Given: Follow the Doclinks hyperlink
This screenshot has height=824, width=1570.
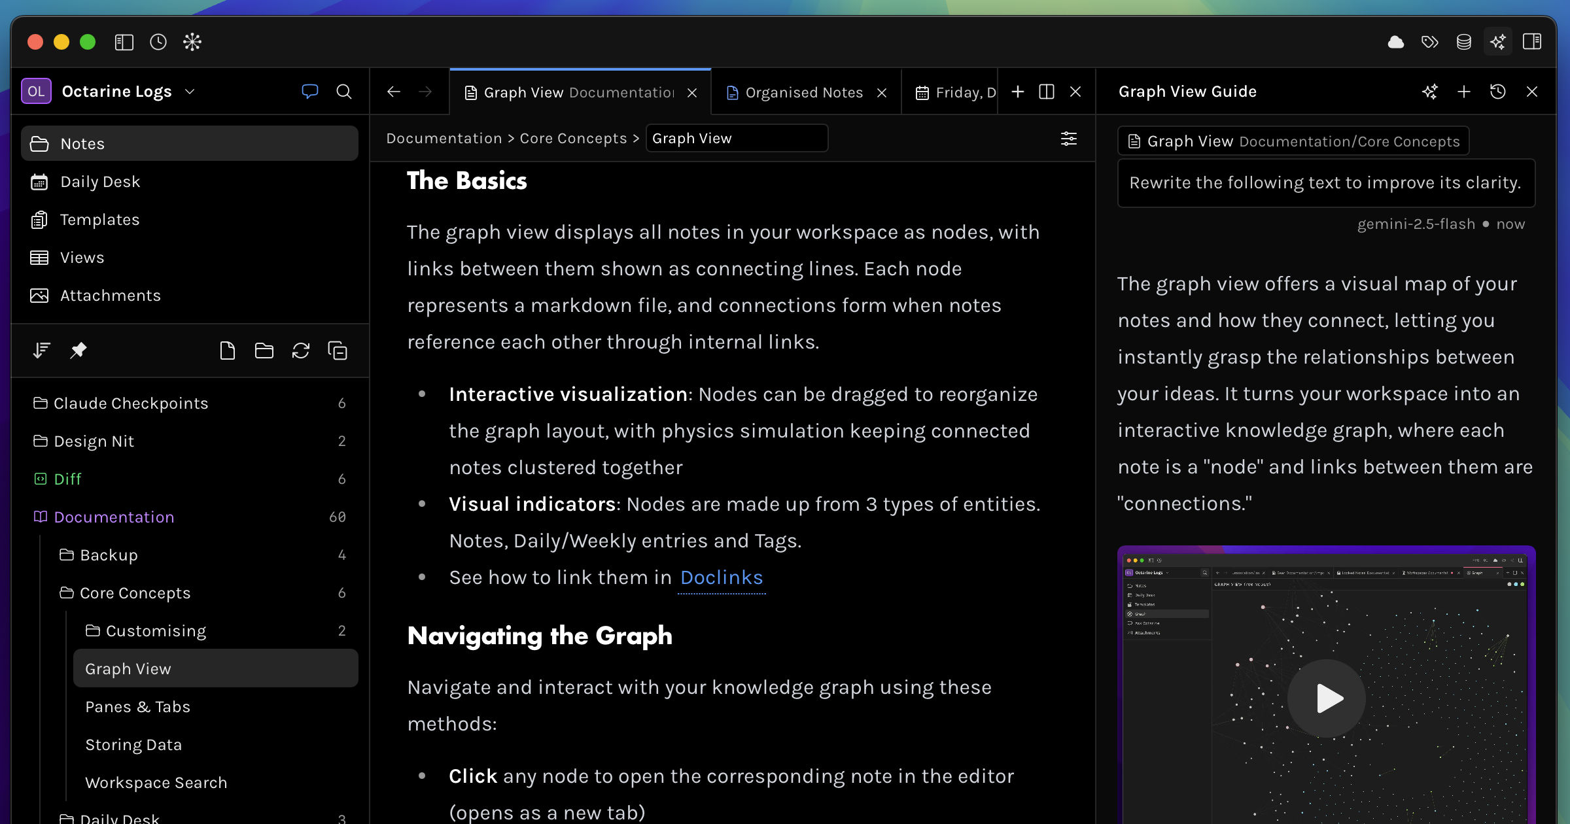Looking at the screenshot, I should 721,577.
